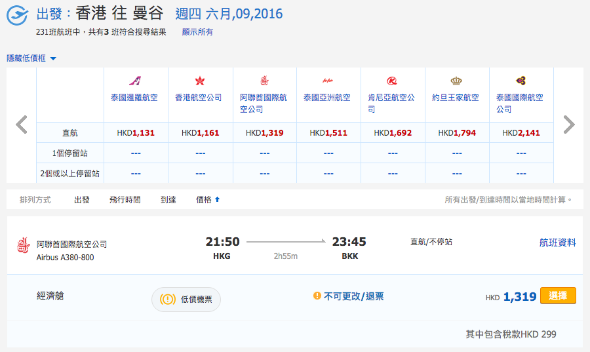Click the 其中包含稅款HKD 299 text
This screenshot has width=590, height=352.
pos(511,334)
